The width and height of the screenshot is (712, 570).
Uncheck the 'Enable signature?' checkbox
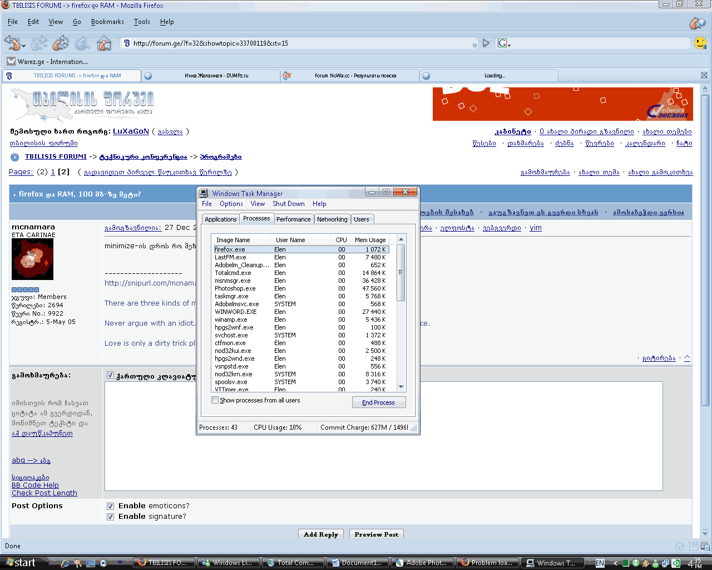[x=110, y=517]
